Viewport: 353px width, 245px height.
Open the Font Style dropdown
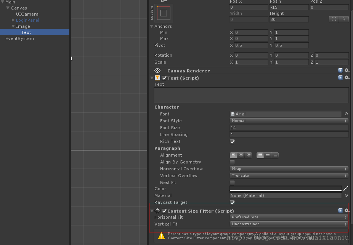[289, 121]
